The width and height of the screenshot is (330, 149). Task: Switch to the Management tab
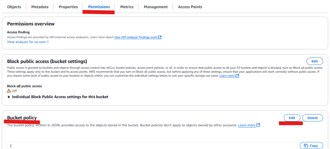155,7
